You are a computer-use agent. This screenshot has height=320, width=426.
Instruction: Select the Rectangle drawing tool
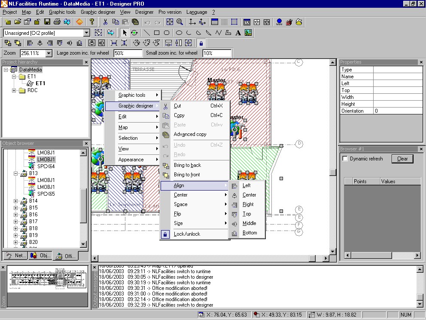(157, 33)
